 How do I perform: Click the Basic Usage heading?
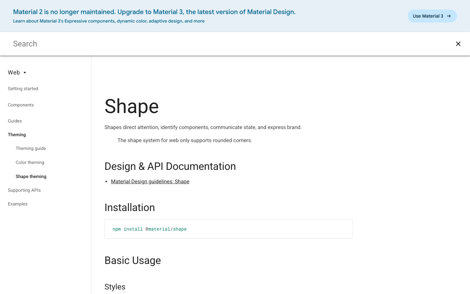(x=133, y=260)
